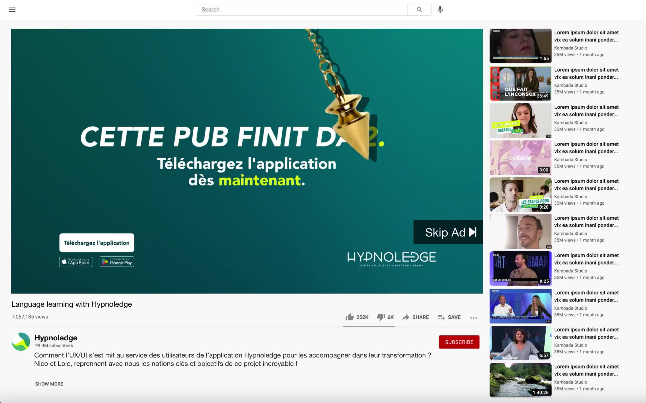Screen dimensions: 646x403
Task: Activate voice search microphone
Action: tap(440, 9)
